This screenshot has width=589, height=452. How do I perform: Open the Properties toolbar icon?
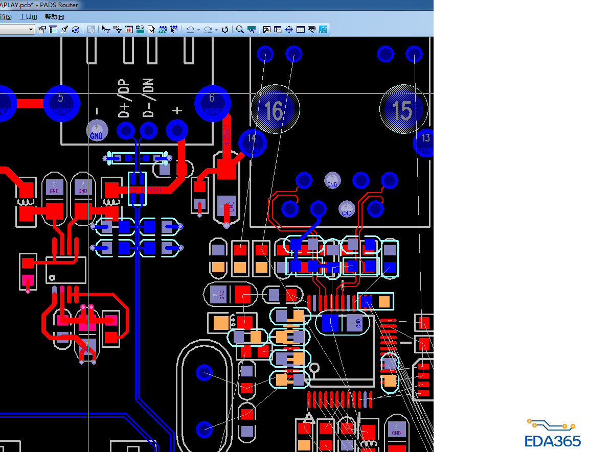point(42,29)
